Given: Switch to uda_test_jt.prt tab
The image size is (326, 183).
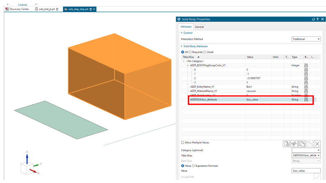Looking at the screenshot, I should click(x=47, y=9).
